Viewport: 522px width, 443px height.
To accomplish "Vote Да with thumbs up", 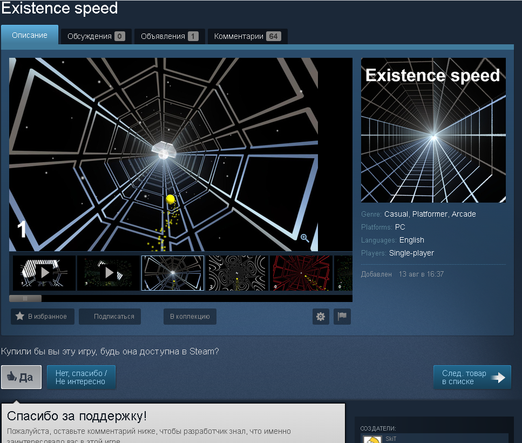I will 21,377.
